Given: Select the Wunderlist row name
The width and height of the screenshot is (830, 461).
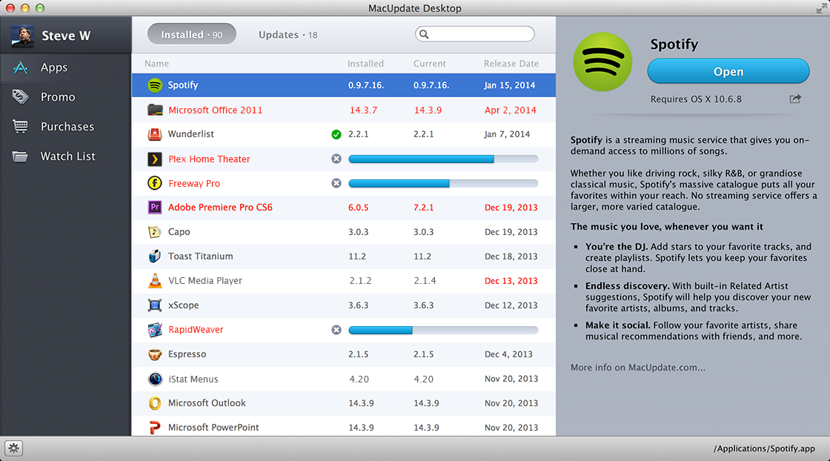Looking at the screenshot, I should coord(190,134).
